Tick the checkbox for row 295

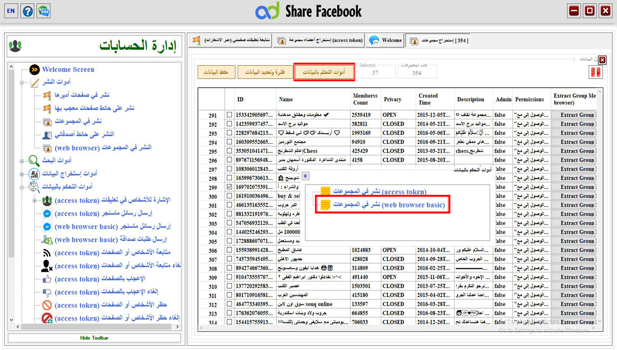pyautogui.click(x=229, y=151)
